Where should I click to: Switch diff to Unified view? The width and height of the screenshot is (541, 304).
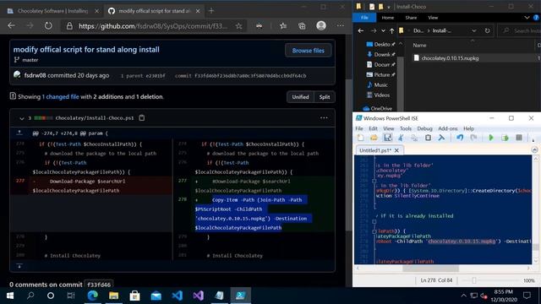(300, 97)
